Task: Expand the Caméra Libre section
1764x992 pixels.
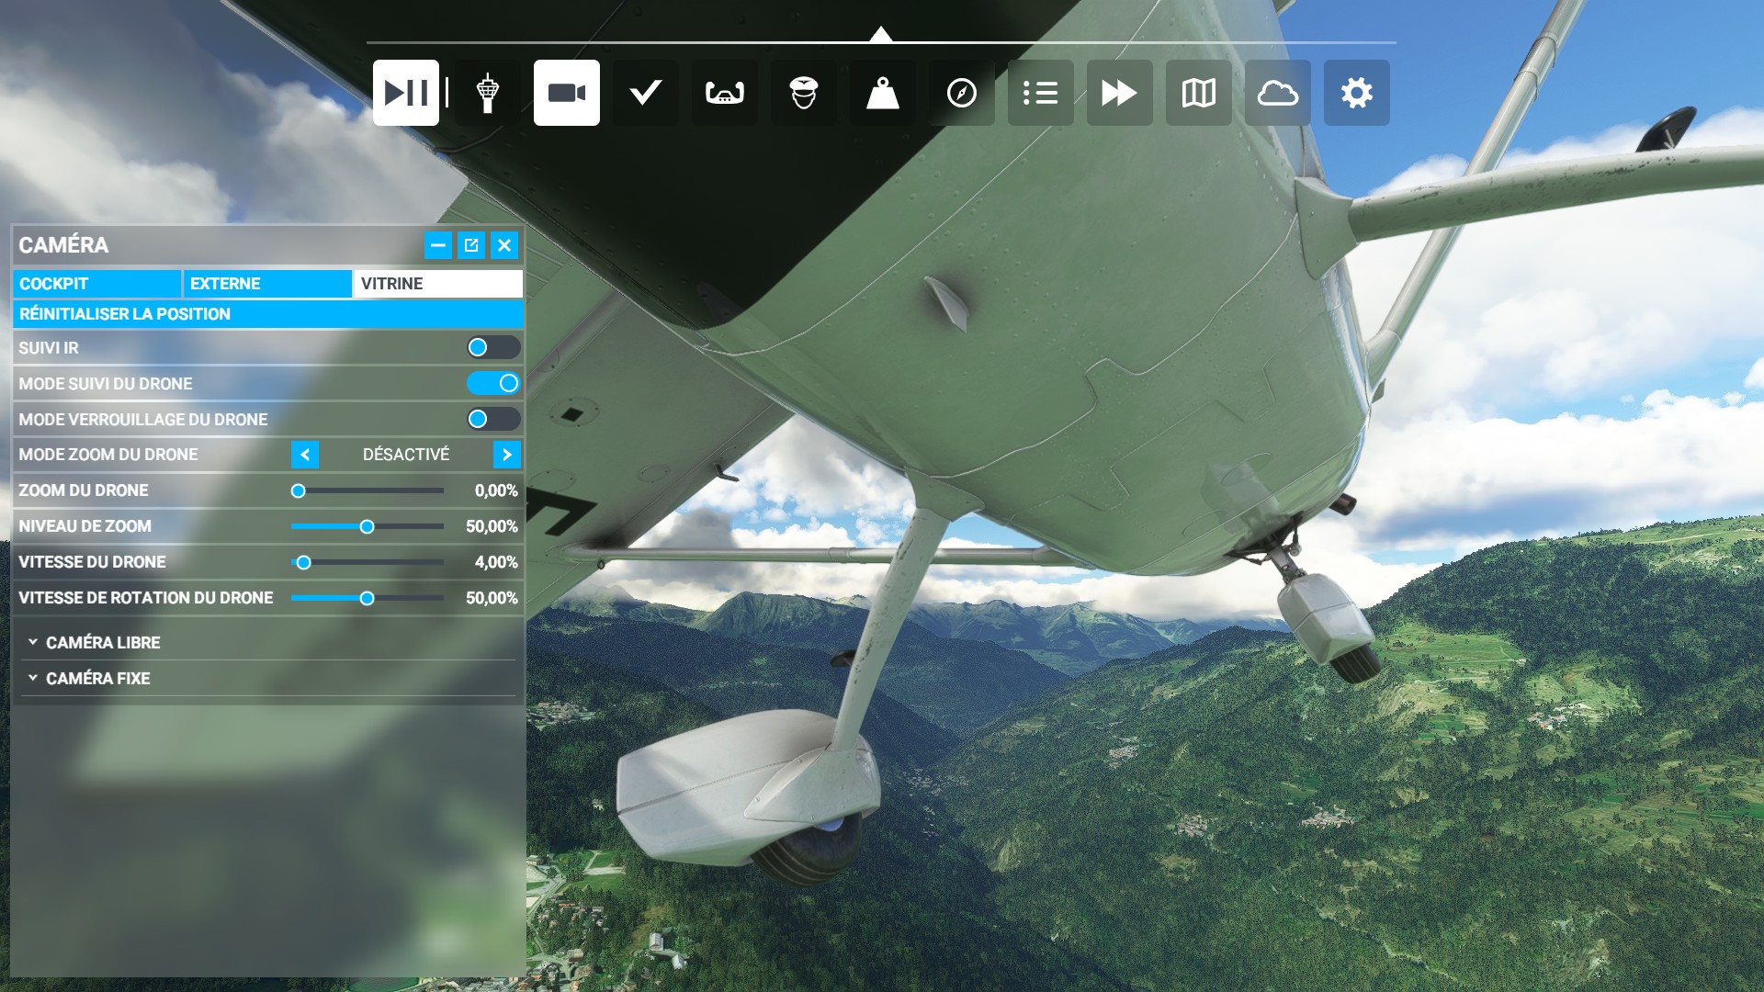Action: coord(102,642)
